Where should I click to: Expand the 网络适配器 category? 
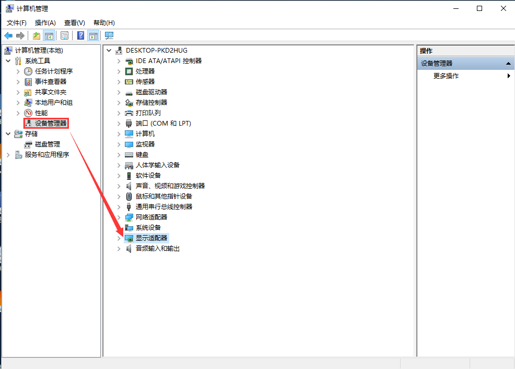pyautogui.click(x=119, y=217)
